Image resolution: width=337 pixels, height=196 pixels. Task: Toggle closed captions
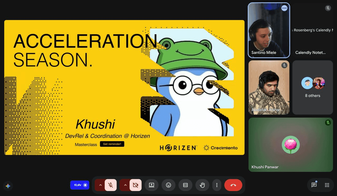pyautogui.click(x=185, y=185)
